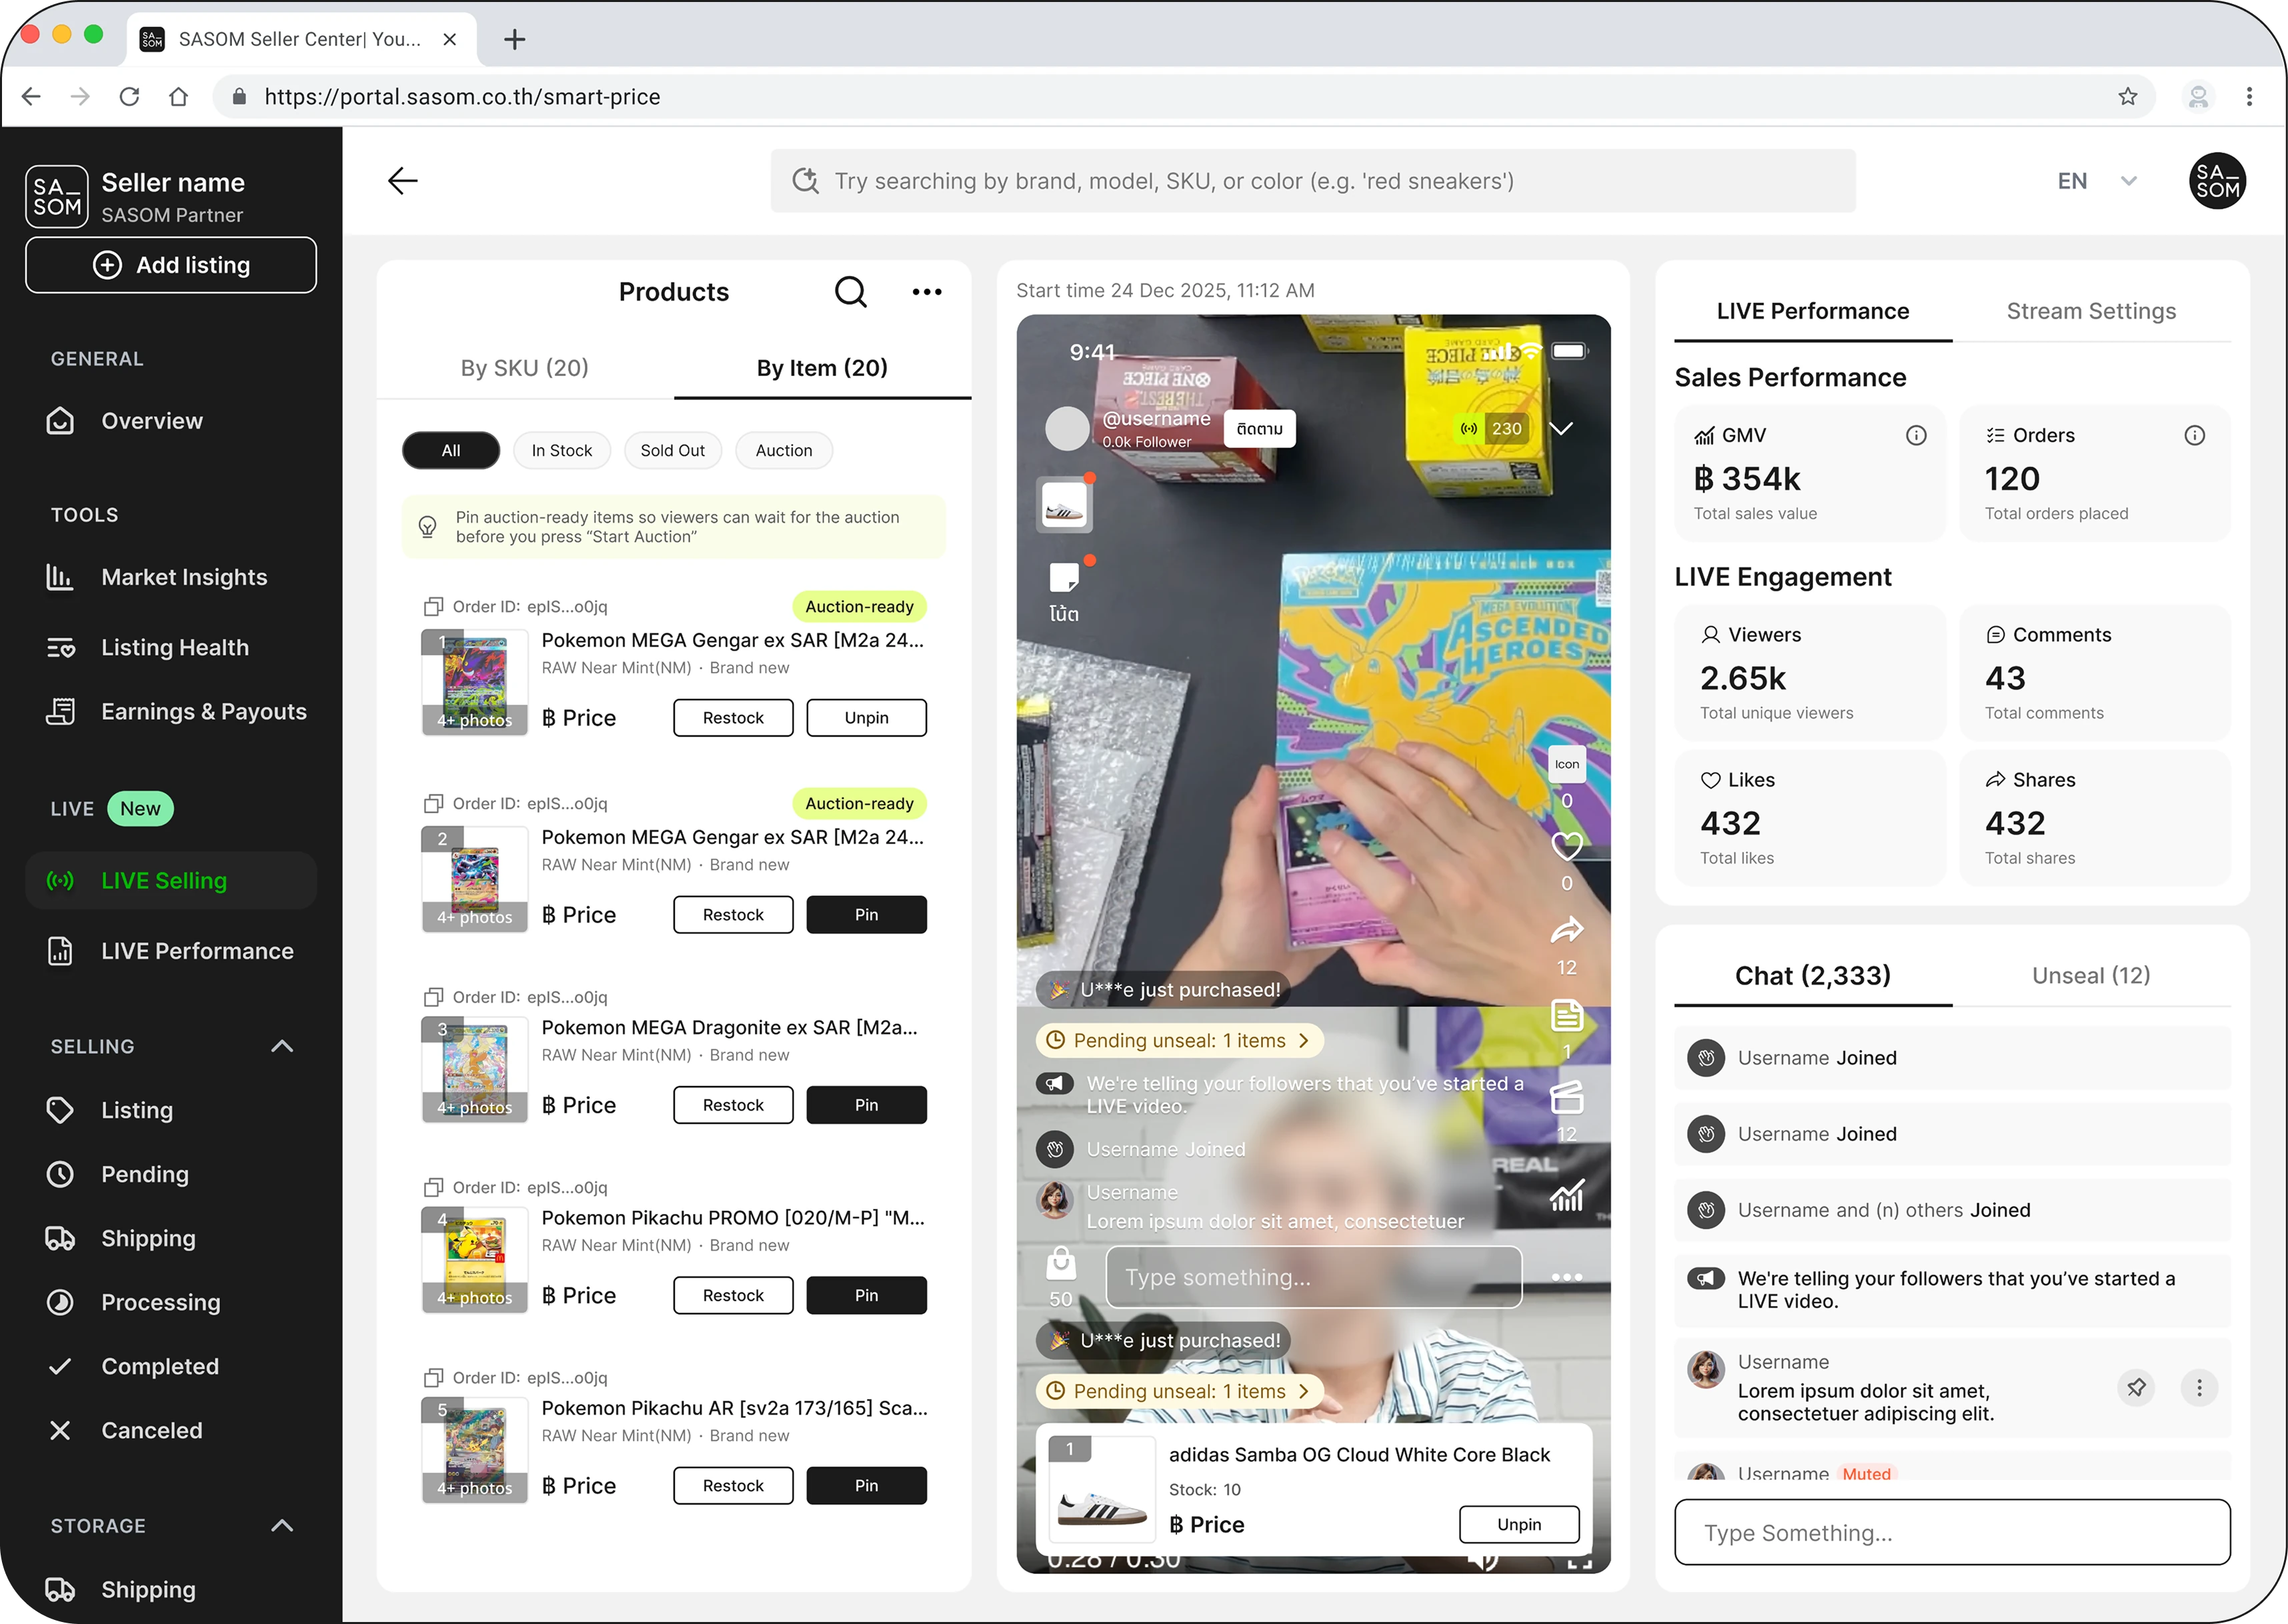The width and height of the screenshot is (2288, 1624).
Task: Click the Add listing button
Action: [171, 265]
